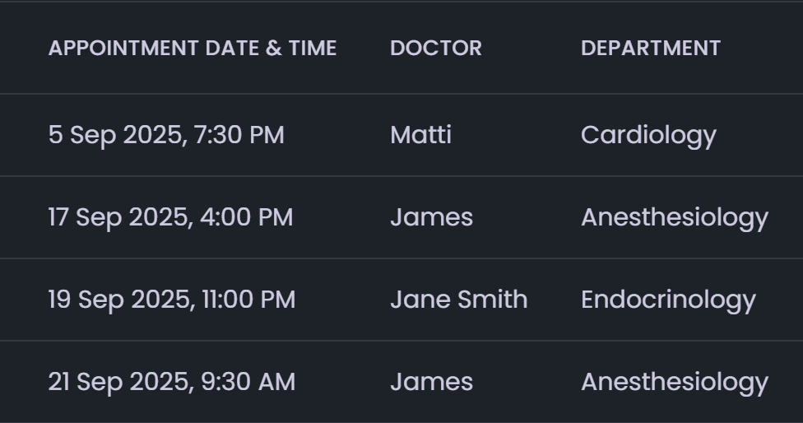Image resolution: width=803 pixels, height=423 pixels.
Task: Click doctor name Matti
Action: (x=420, y=135)
